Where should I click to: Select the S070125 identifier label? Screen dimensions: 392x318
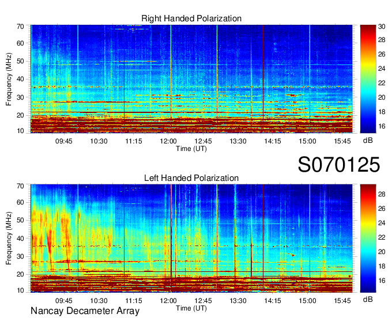[x=339, y=164]
